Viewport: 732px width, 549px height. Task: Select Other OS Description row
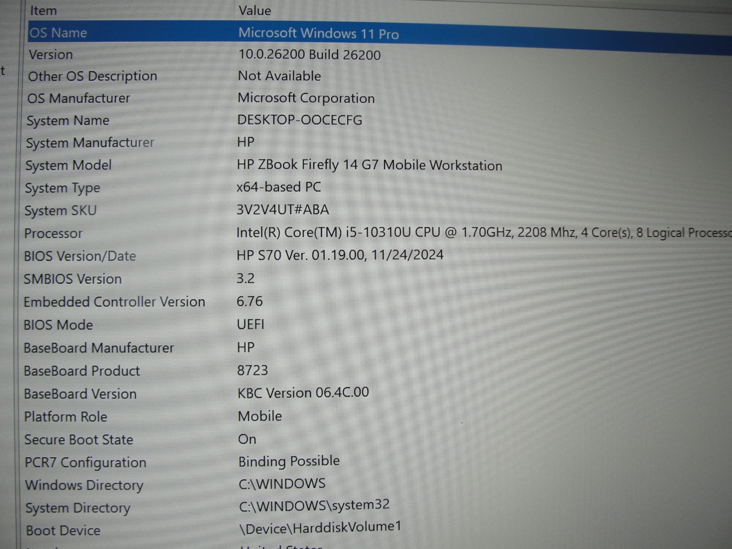[92, 76]
